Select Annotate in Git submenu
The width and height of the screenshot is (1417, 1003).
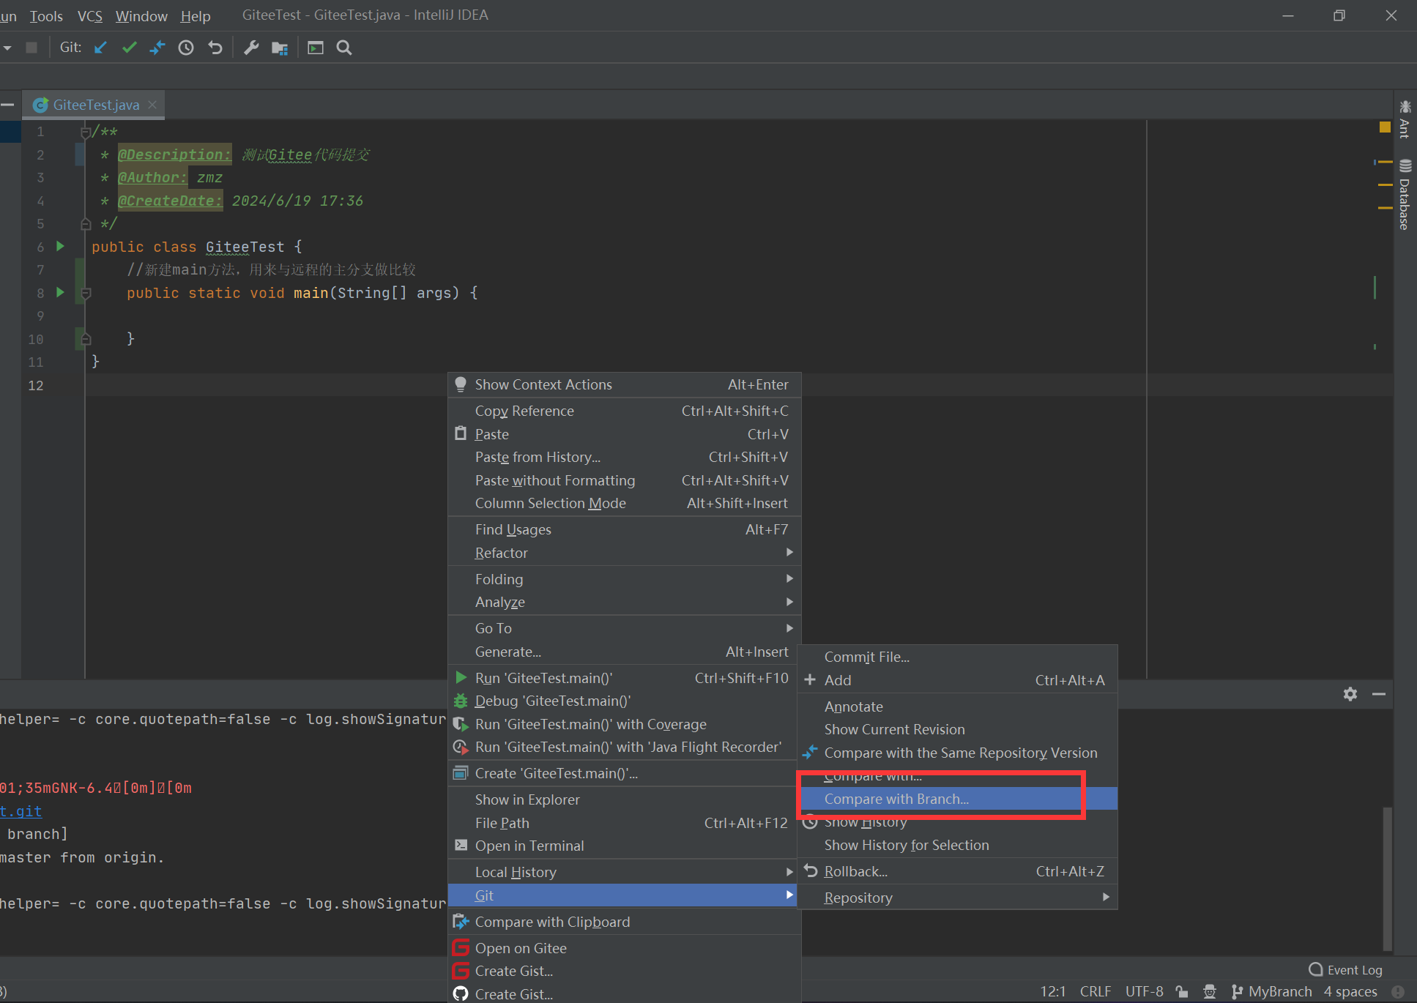(958, 706)
